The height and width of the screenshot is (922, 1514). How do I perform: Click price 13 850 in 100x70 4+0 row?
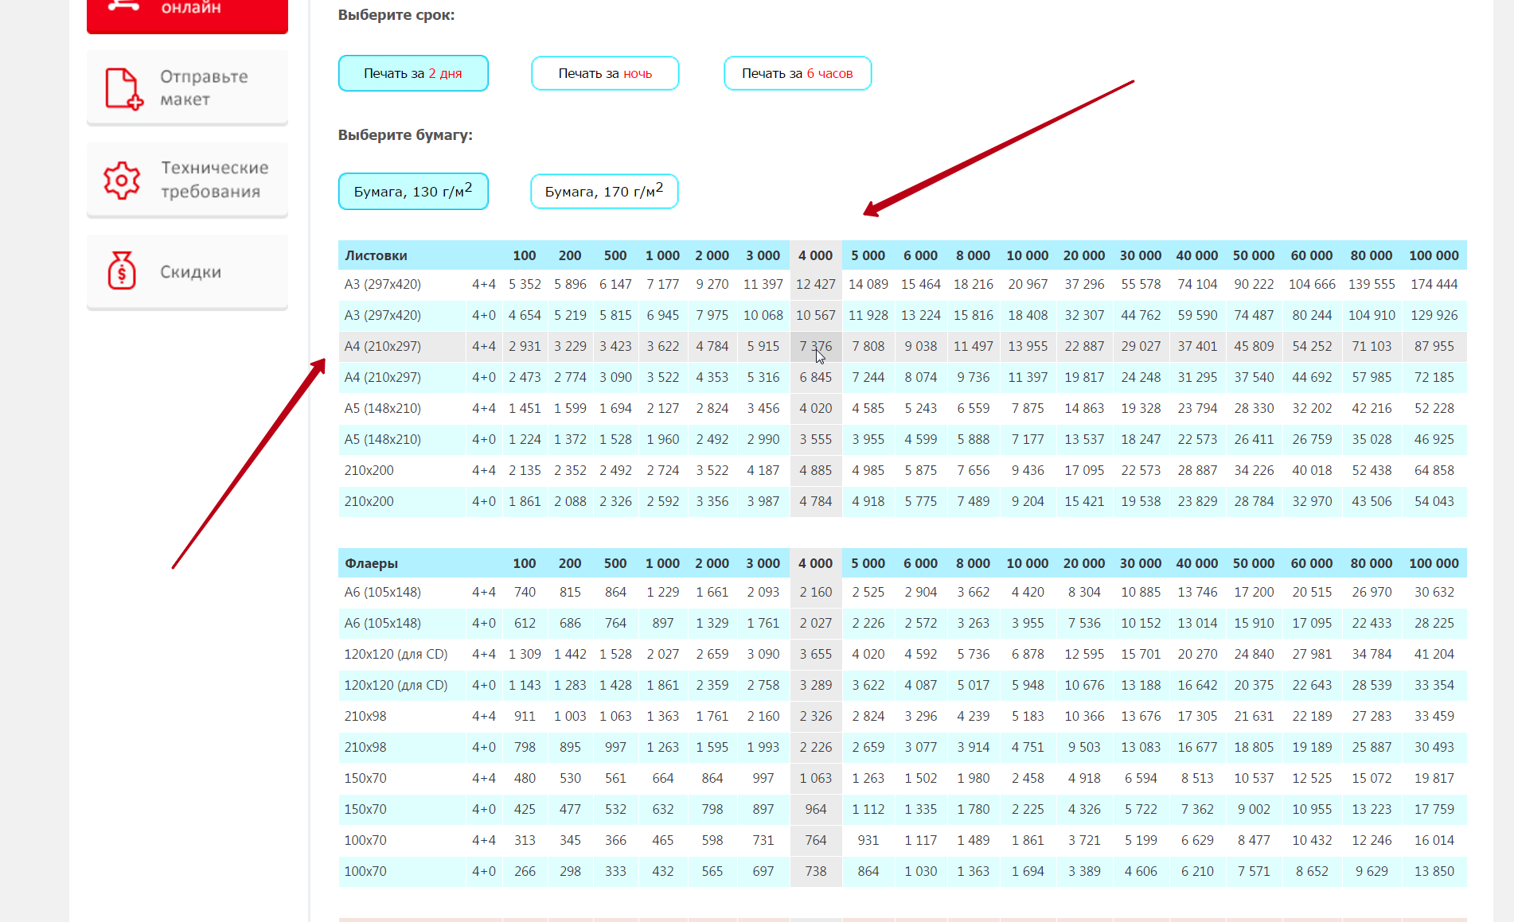point(1434,871)
